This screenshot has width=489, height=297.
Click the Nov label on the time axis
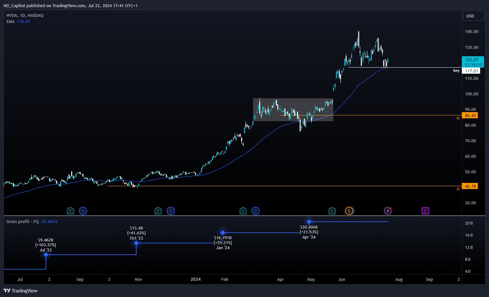(138, 280)
